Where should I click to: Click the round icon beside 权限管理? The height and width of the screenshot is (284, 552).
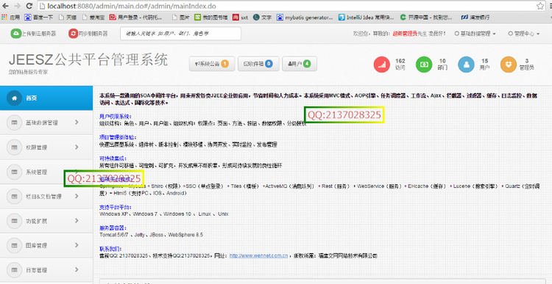point(15,148)
